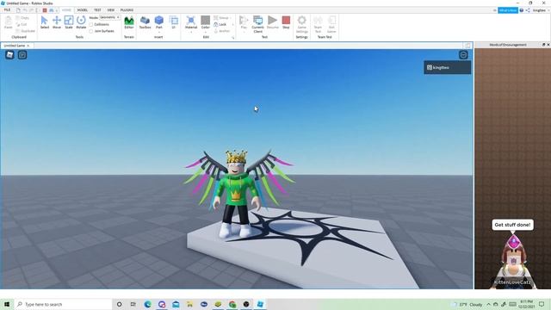Stop the running play test
Viewport: 551px width, 310px height.
286,22
